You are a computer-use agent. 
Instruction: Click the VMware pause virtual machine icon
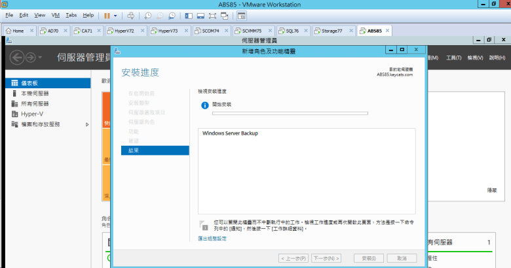[x=107, y=14]
